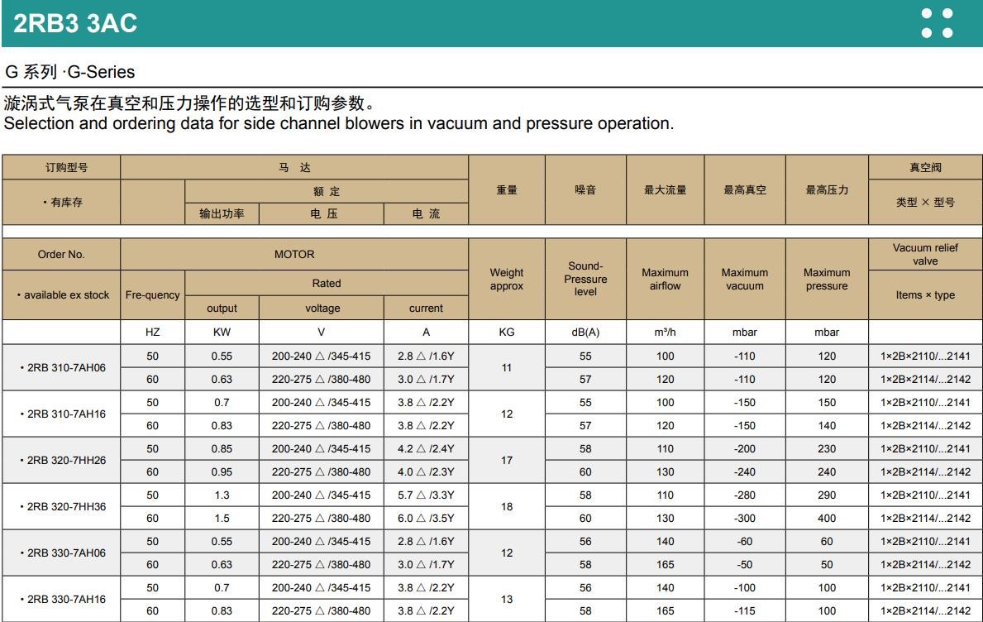Click the 'Vacuum relief valve' header cell
The width and height of the screenshot is (983, 622).
pyautogui.click(x=925, y=255)
